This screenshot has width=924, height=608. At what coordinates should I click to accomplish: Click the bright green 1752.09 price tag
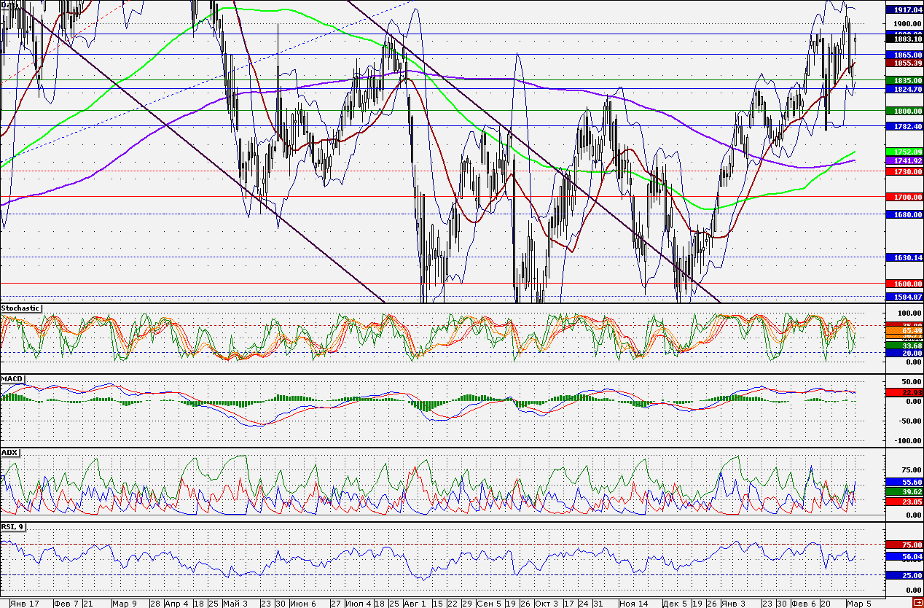click(904, 152)
